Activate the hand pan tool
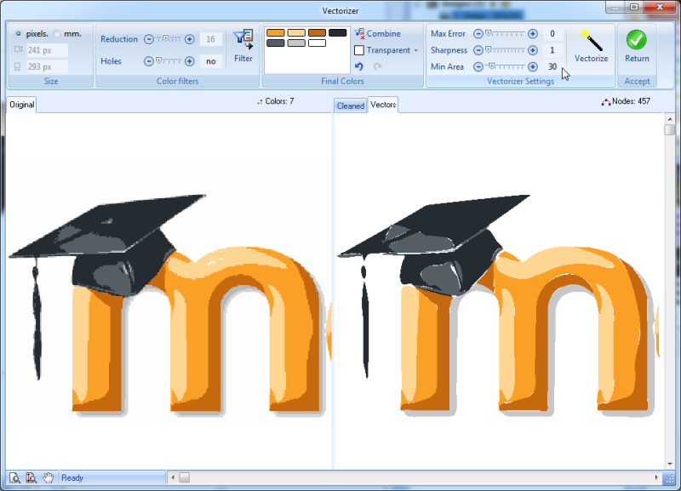This screenshot has width=681, height=491. point(48,477)
